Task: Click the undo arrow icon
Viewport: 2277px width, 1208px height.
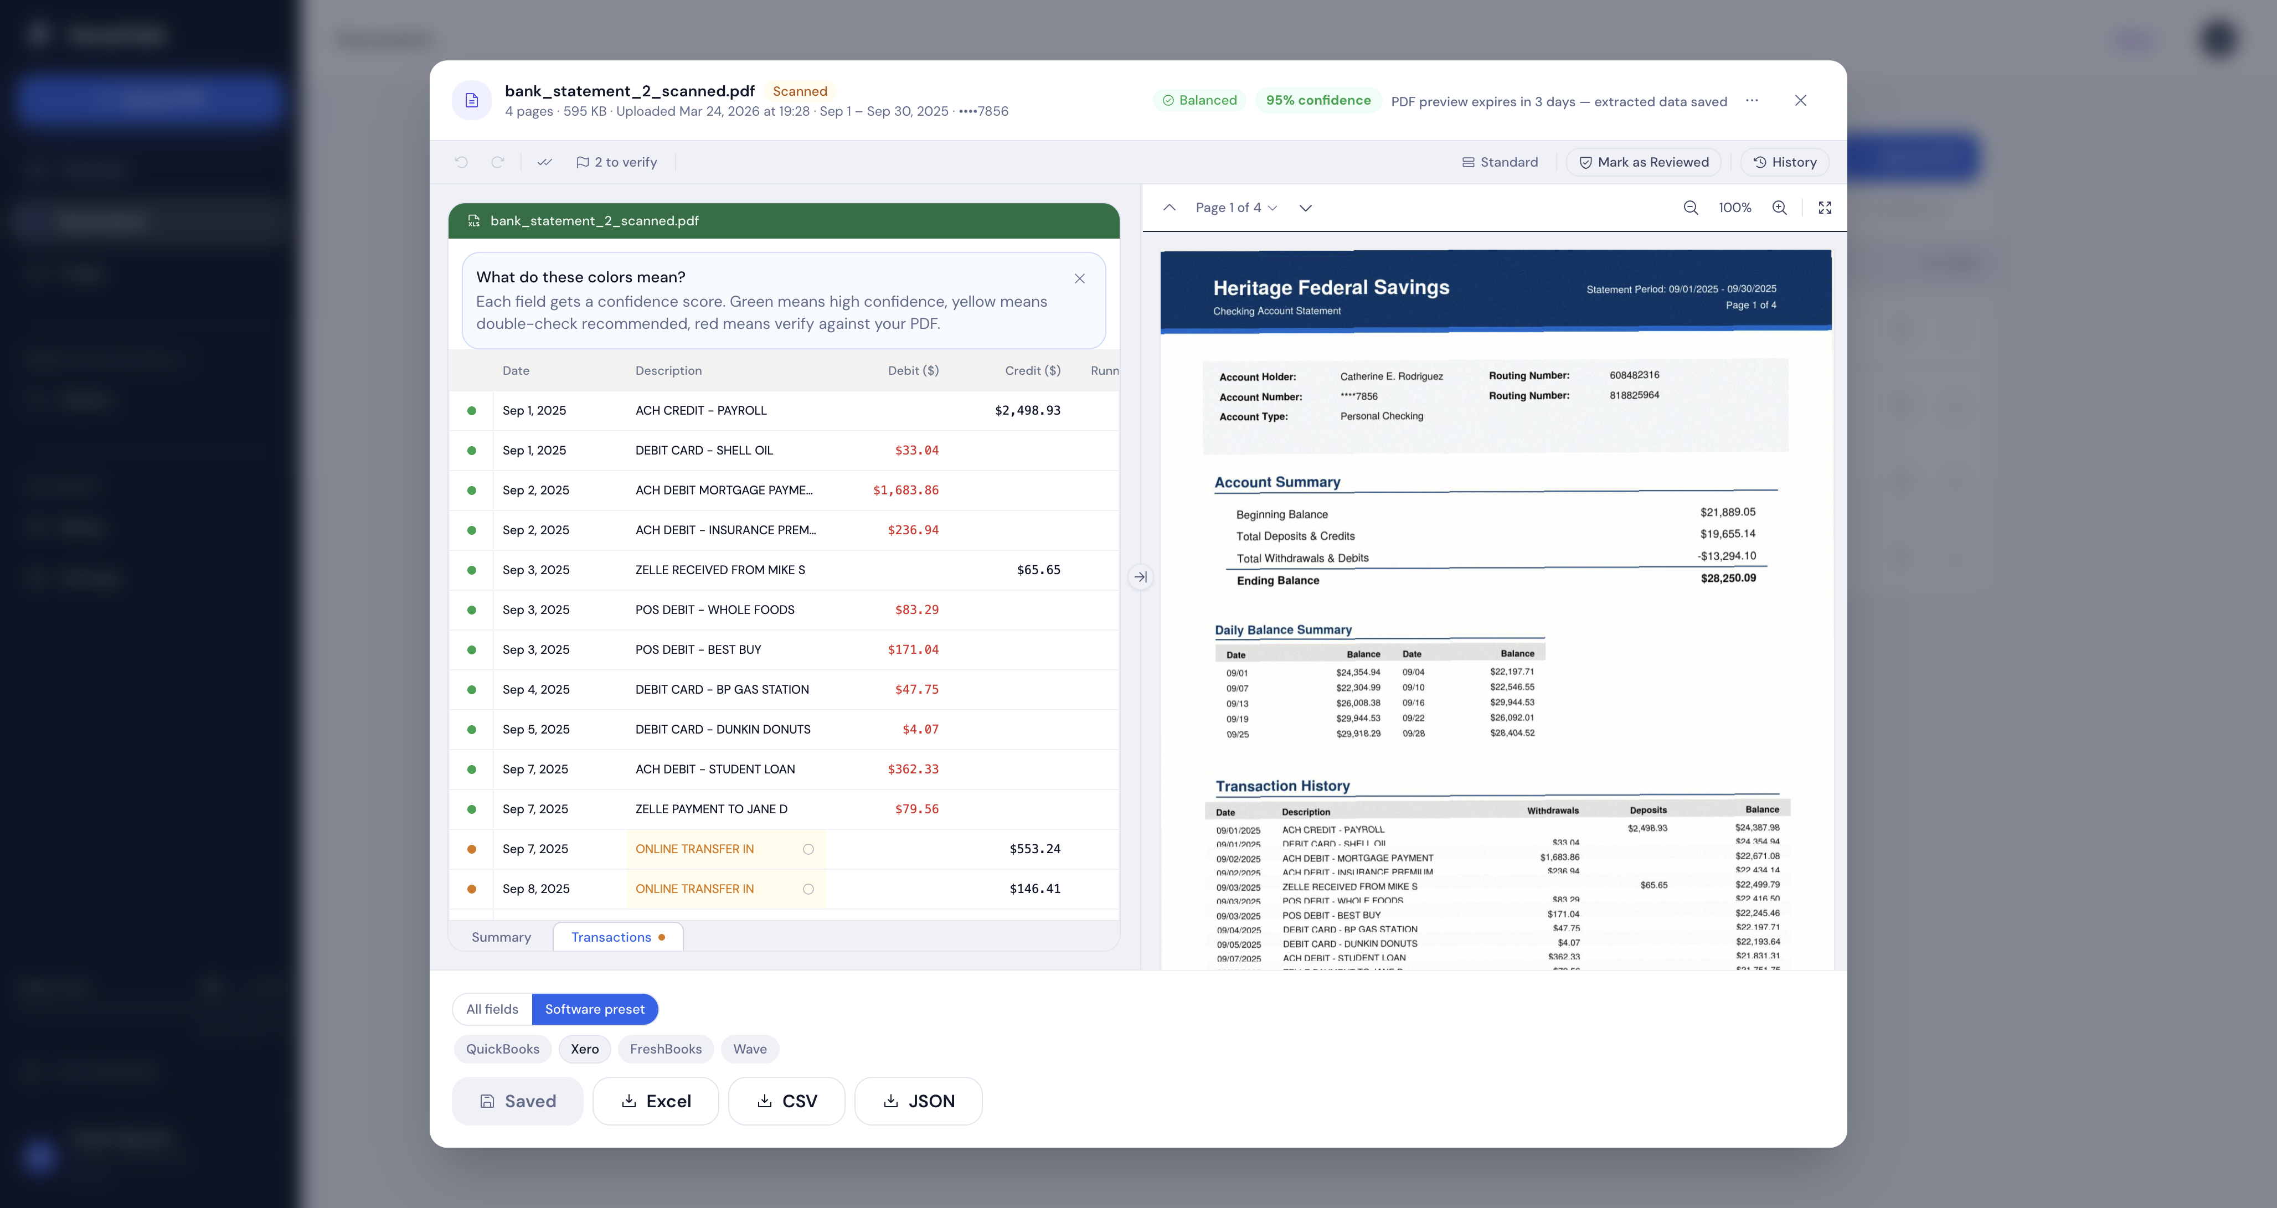Action: click(x=461, y=163)
